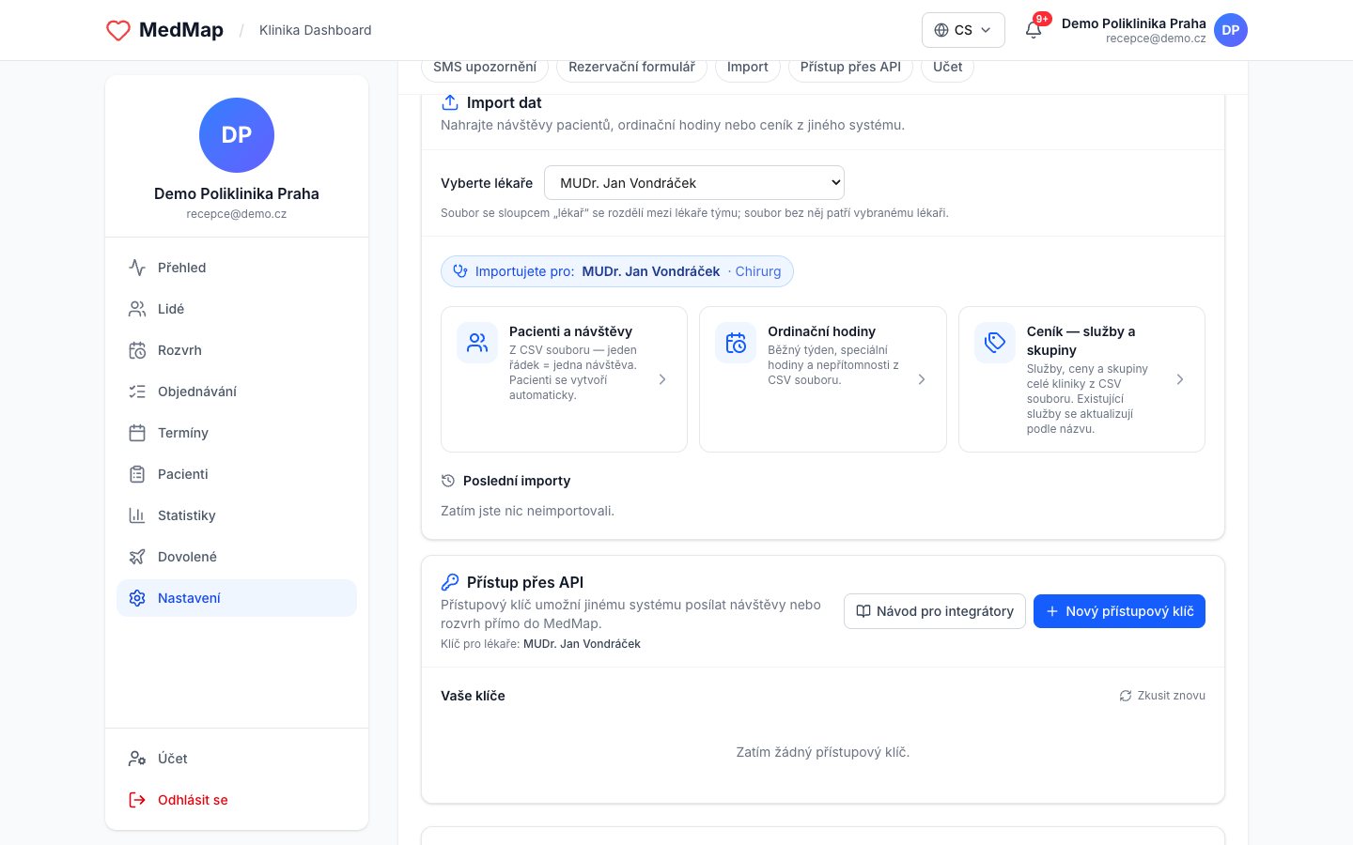Click Zkusit znovu to reload keys
Viewport: 1353px width, 845px height.
click(x=1162, y=696)
